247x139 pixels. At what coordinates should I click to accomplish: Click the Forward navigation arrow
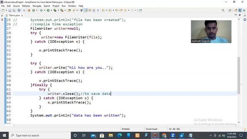pos(132,10)
